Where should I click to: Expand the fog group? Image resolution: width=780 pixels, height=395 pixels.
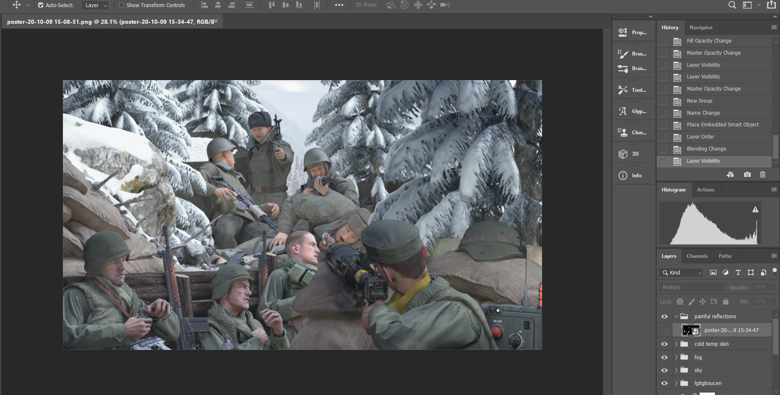pos(676,357)
